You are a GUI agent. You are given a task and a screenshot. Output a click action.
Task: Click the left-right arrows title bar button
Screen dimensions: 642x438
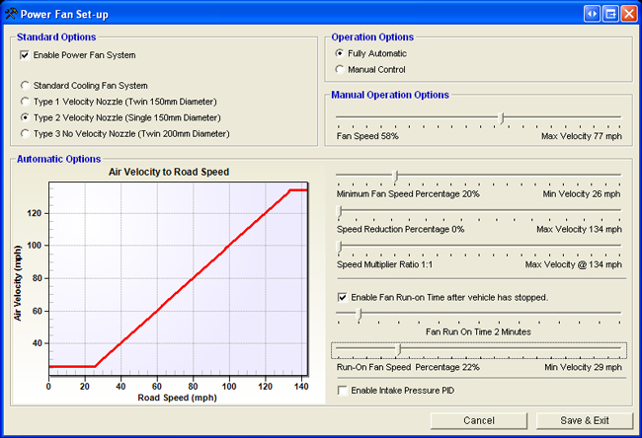click(x=593, y=13)
